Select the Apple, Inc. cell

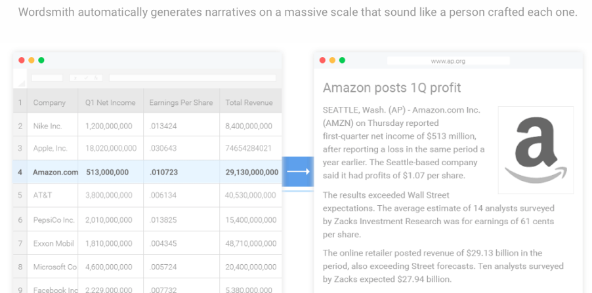(53, 148)
